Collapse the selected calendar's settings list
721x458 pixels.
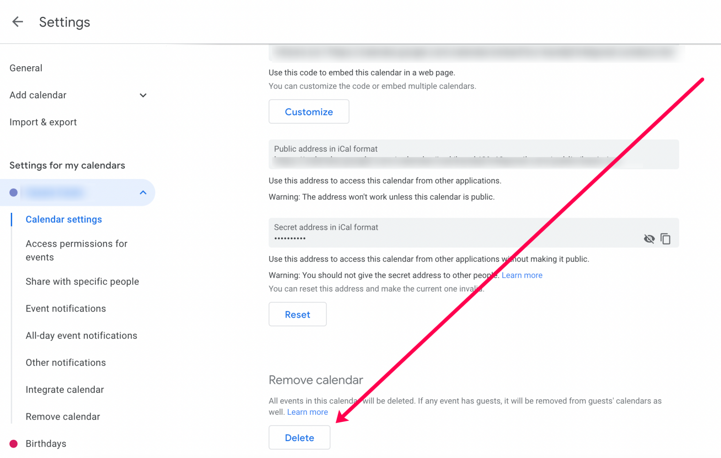coord(143,192)
